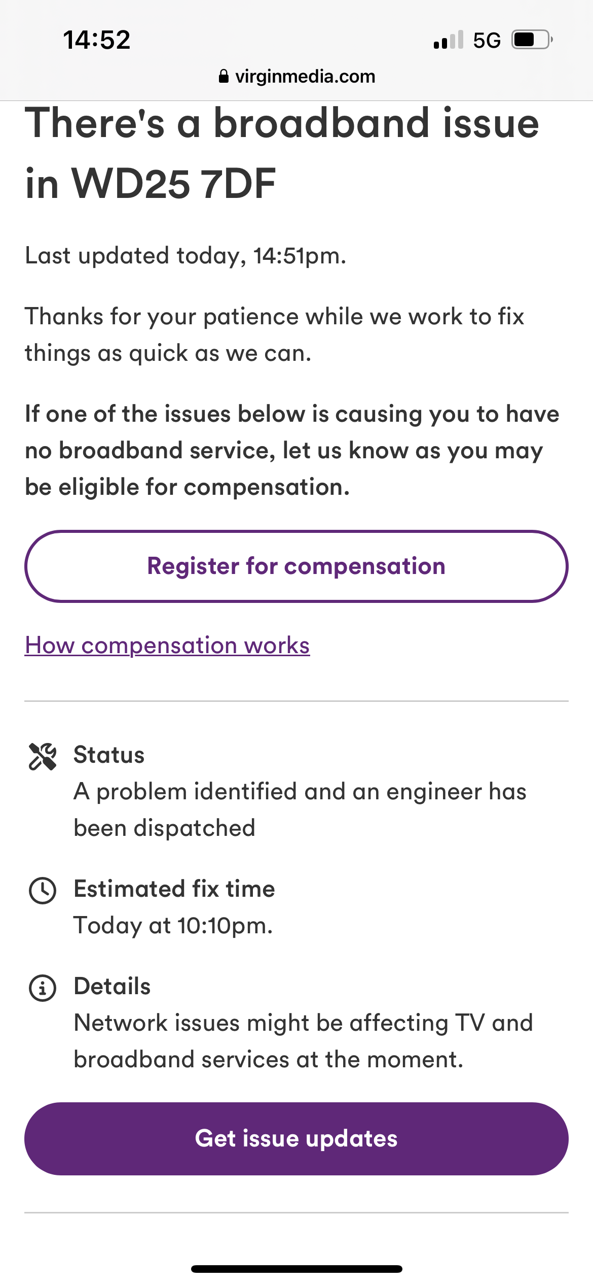Tap the home indicator bar at bottom

point(296,1269)
